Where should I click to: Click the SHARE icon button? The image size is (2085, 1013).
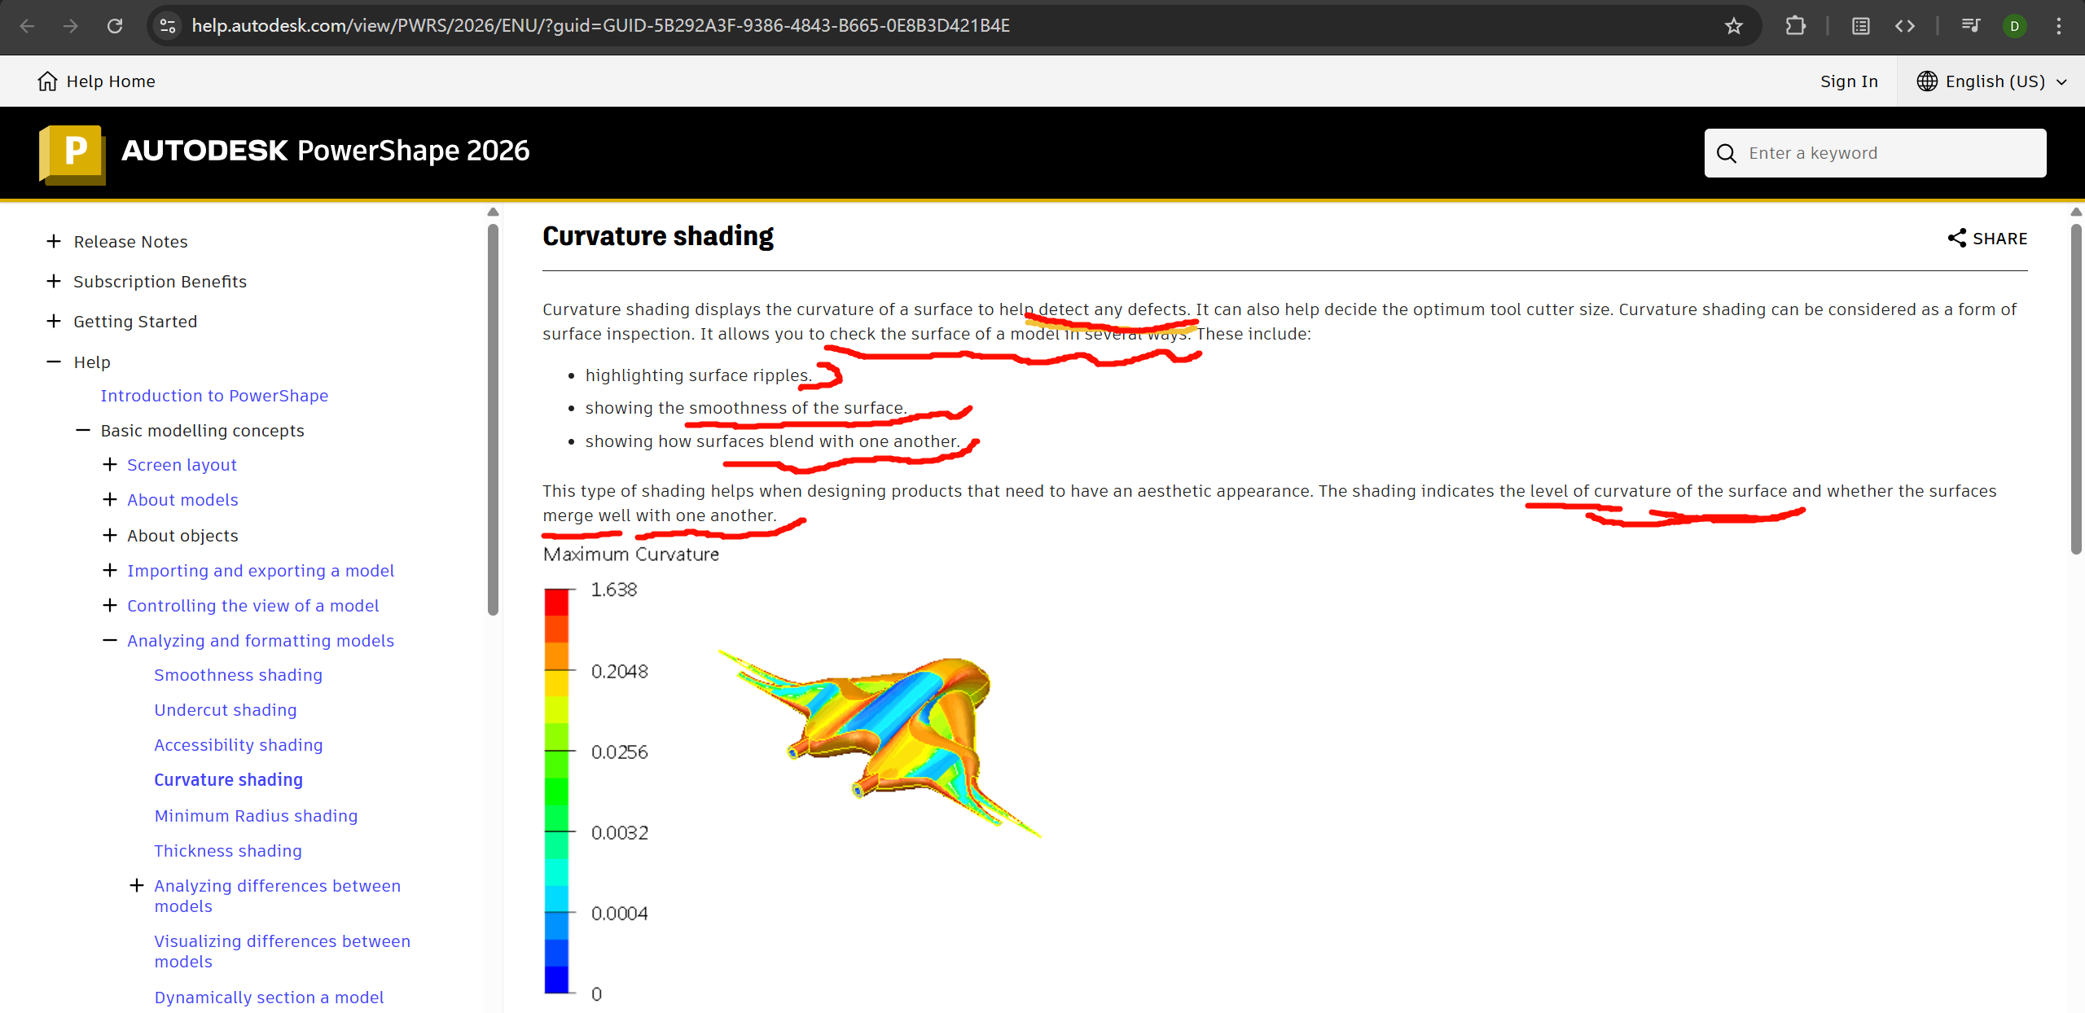(x=1956, y=239)
